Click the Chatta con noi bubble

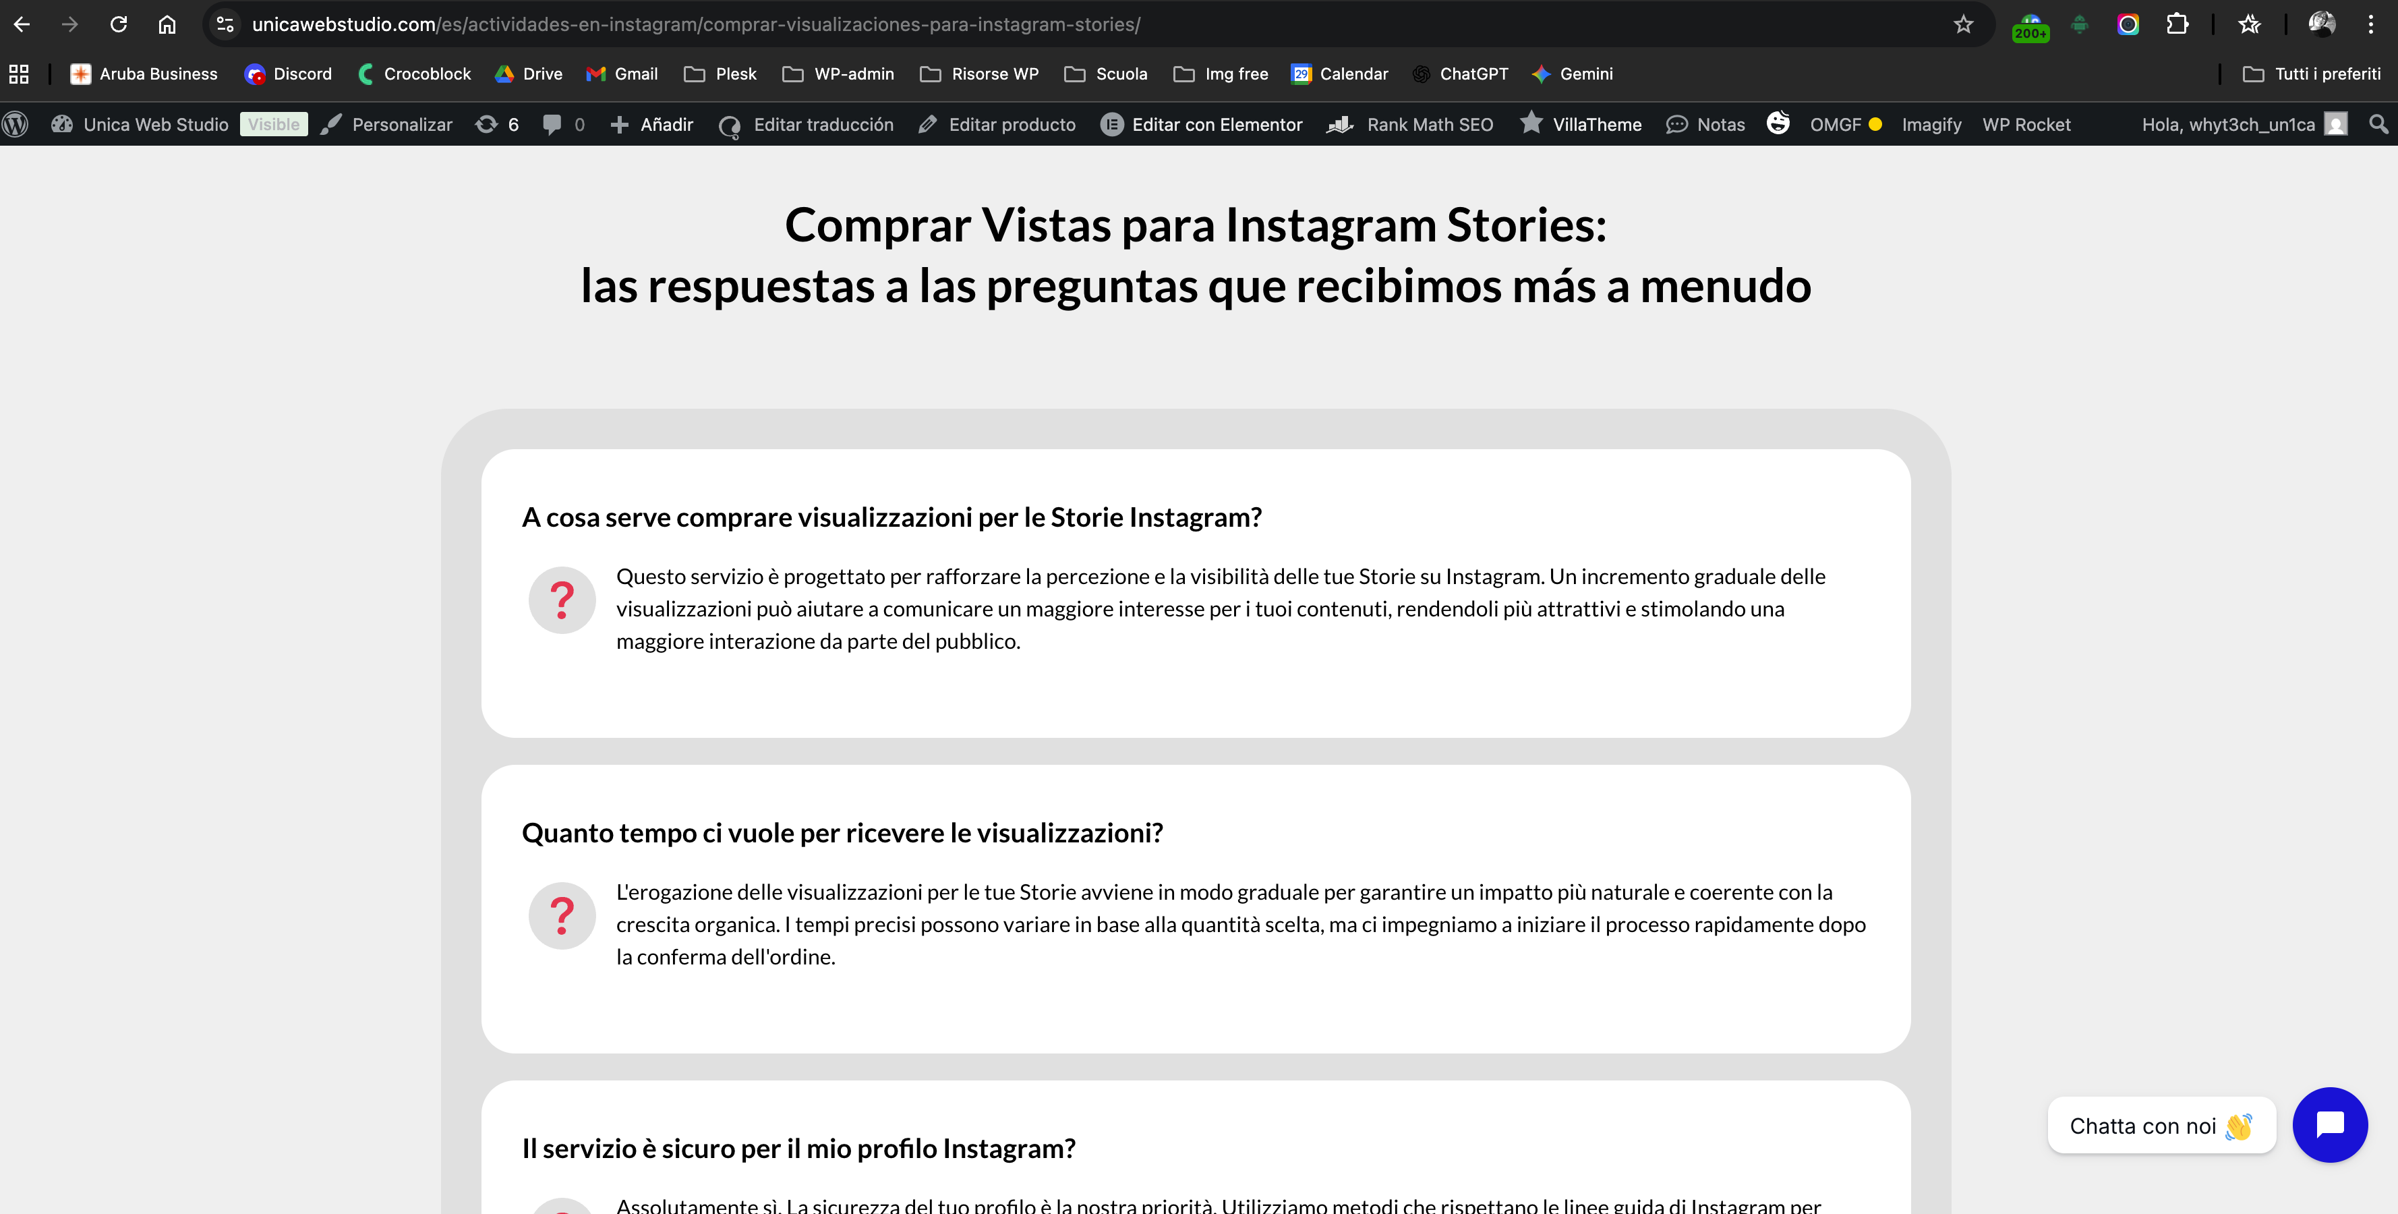2160,1126
